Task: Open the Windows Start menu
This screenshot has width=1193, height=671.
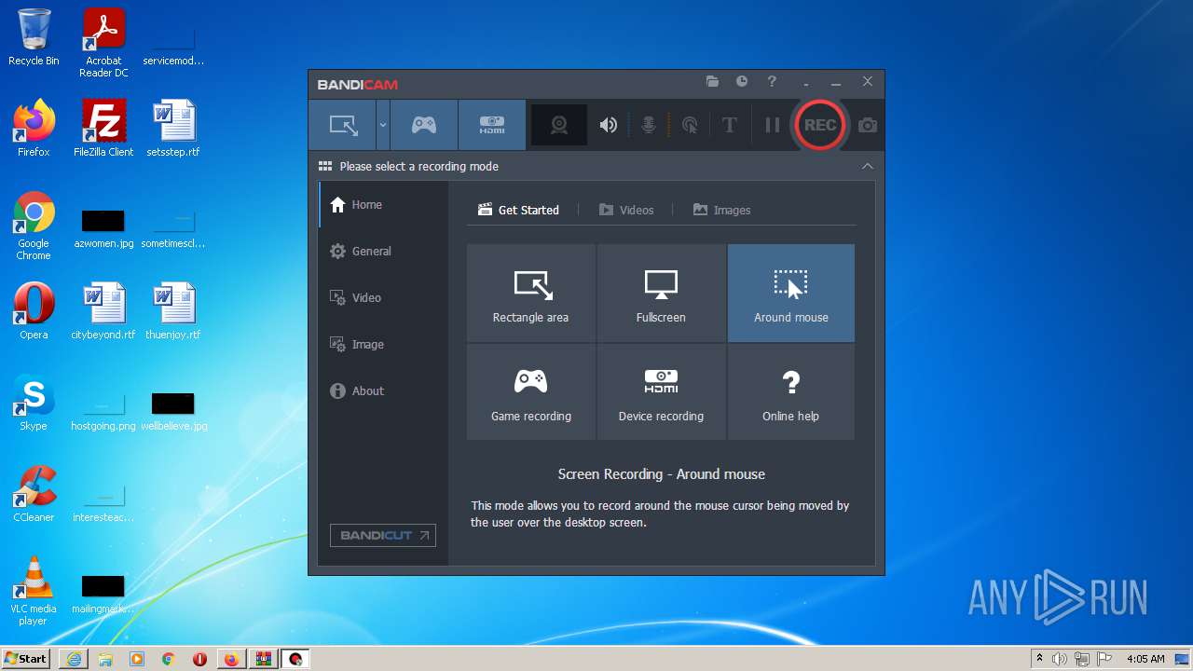Action: [26, 658]
